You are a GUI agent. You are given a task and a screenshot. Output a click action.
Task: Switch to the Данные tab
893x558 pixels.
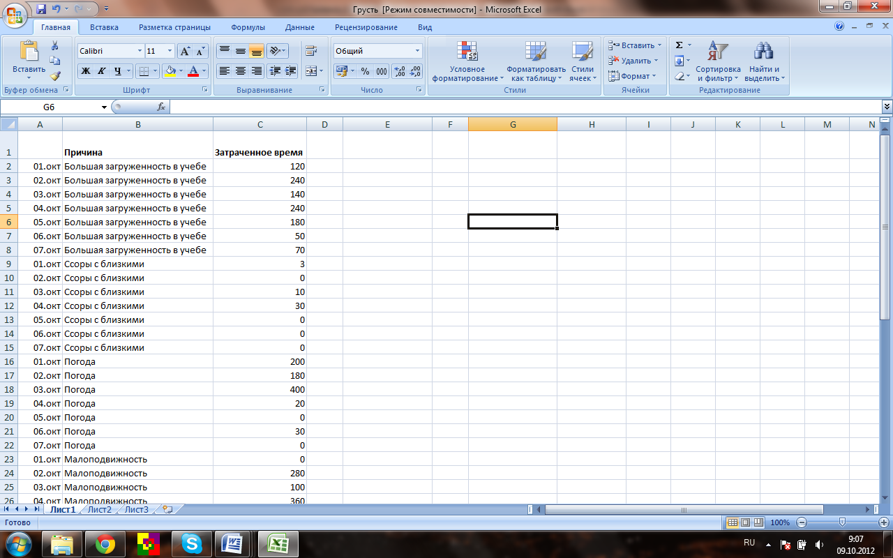pyautogui.click(x=300, y=27)
